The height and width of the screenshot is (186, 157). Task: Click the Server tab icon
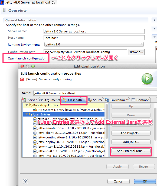[24, 100]
